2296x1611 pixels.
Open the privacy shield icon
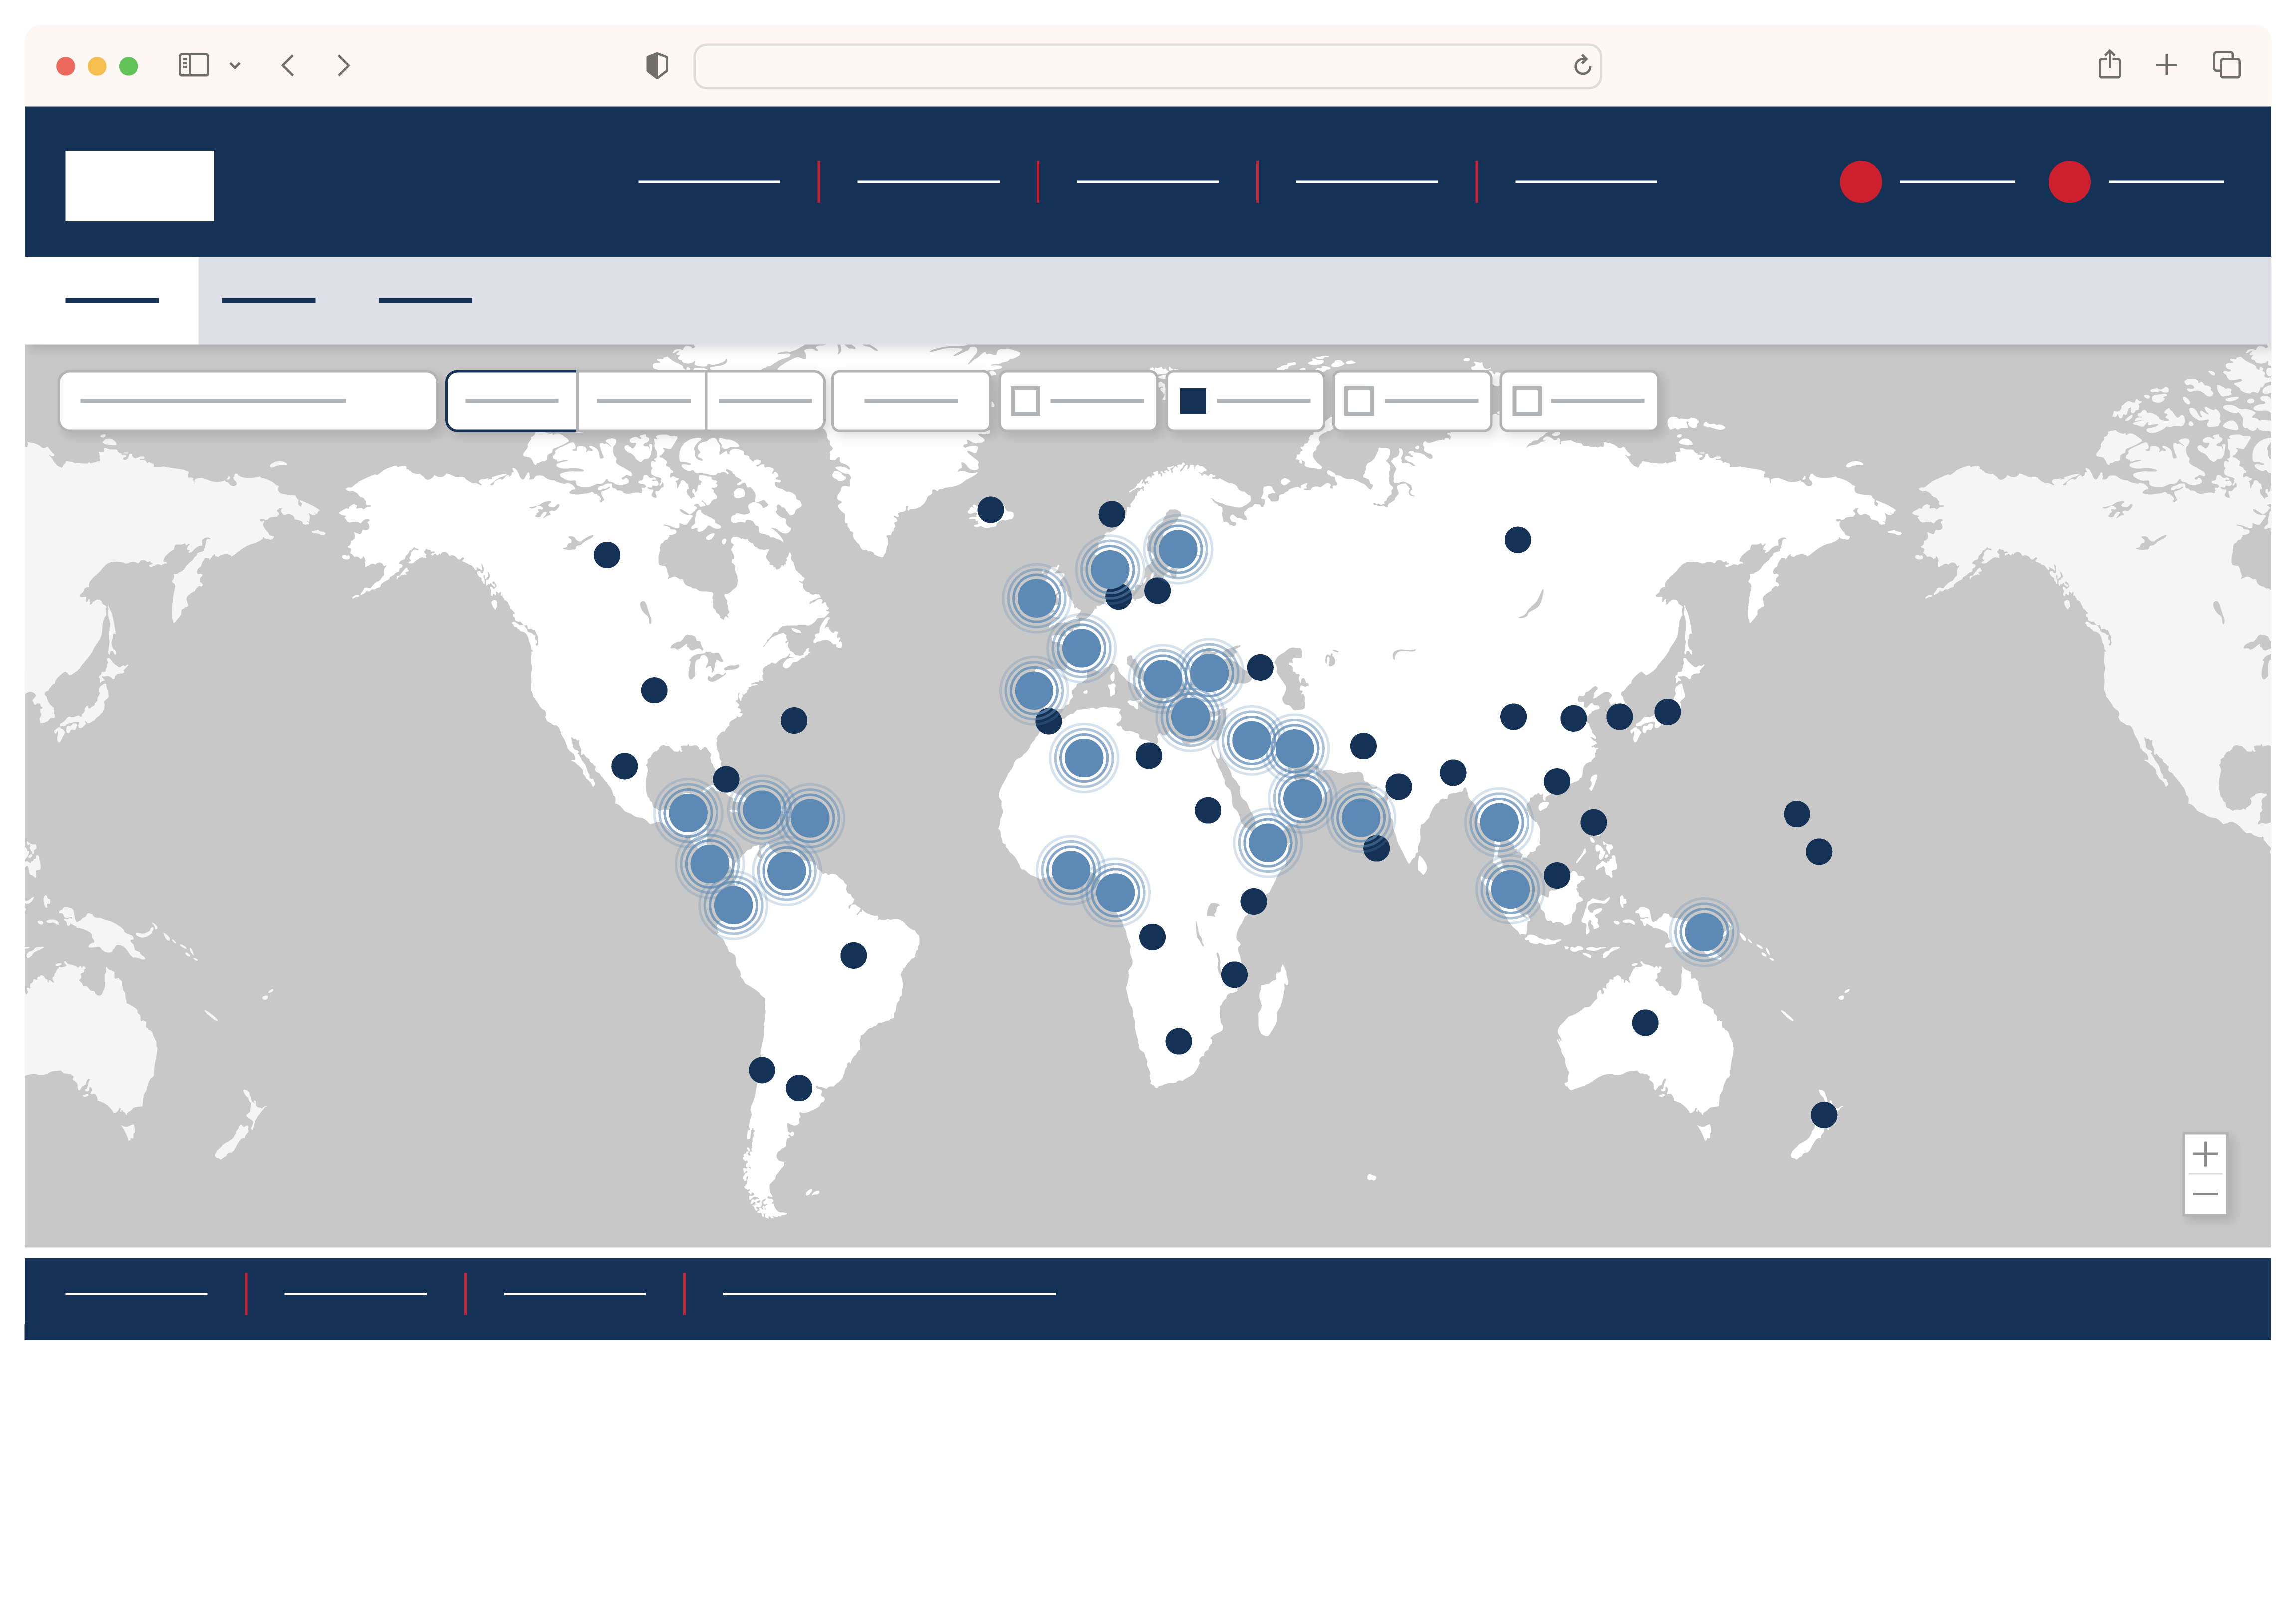click(x=657, y=66)
